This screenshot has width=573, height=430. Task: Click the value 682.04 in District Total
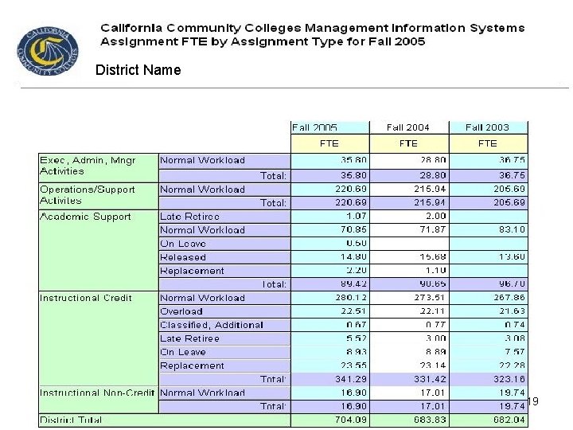click(x=509, y=420)
